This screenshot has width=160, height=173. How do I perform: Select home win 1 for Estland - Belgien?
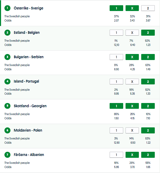tap(116, 33)
